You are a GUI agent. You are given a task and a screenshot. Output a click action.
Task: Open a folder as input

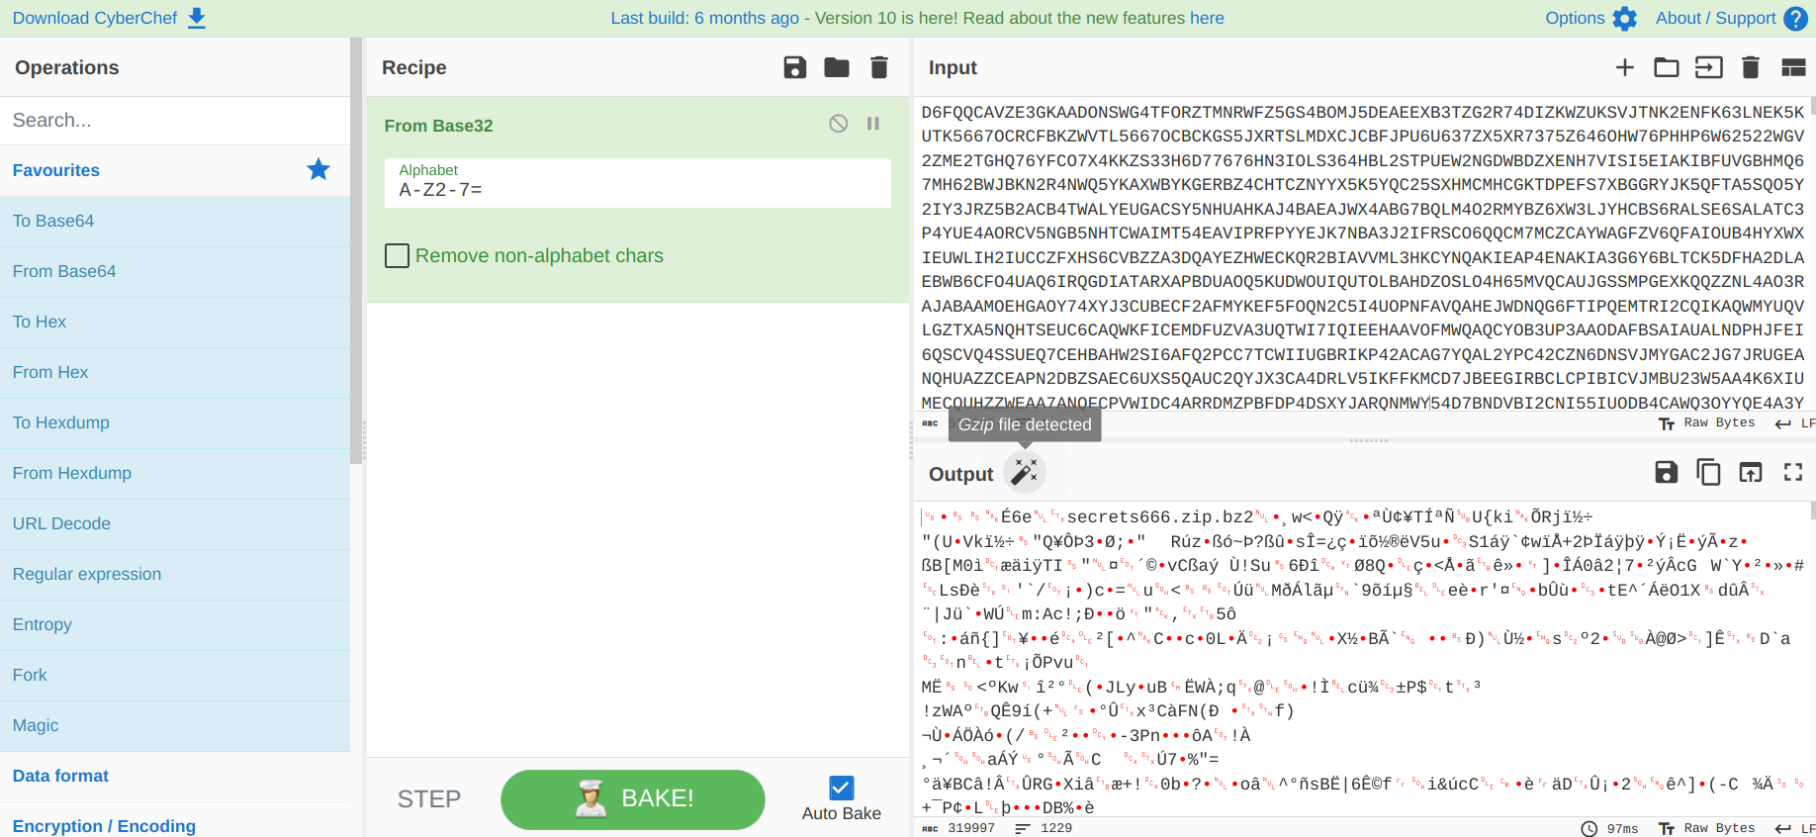[x=1667, y=67]
